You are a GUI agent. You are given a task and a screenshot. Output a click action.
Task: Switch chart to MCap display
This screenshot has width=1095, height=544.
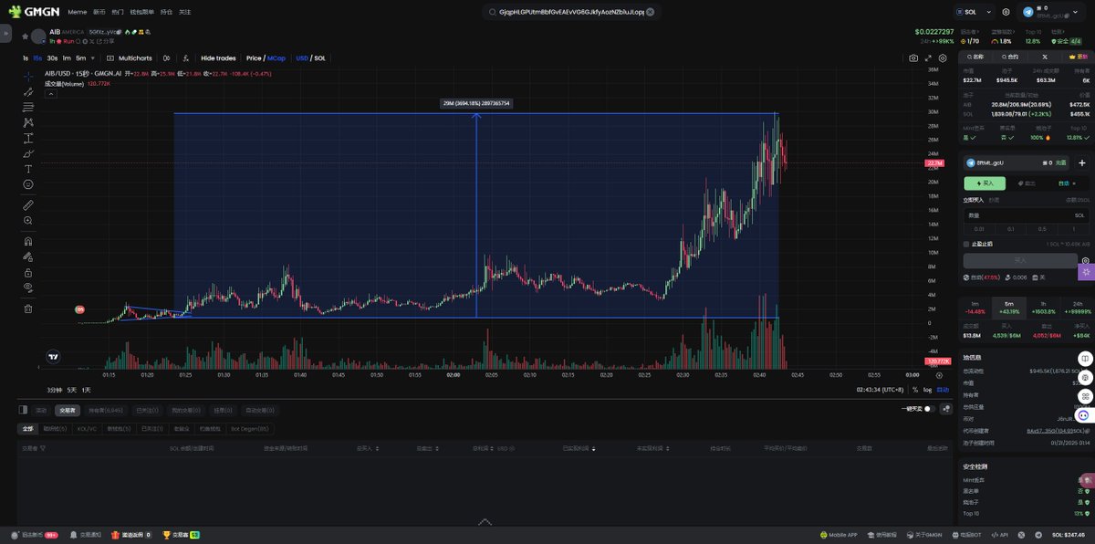tap(276, 58)
